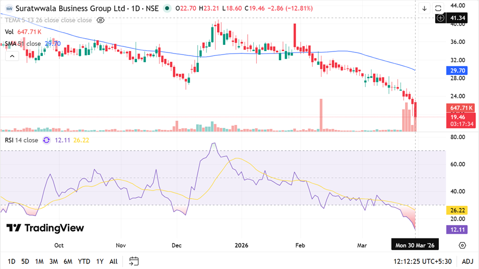Toggle ADJ adjusted data setting
The height and width of the screenshot is (269, 479).
pos(467,261)
